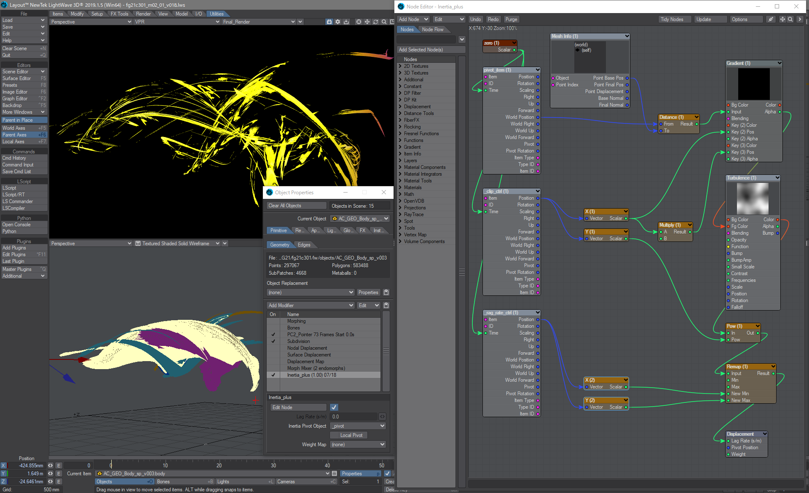The width and height of the screenshot is (809, 493).
Task: Toggle visibility checkbox for Subdivision modifier
Action: pyautogui.click(x=273, y=340)
